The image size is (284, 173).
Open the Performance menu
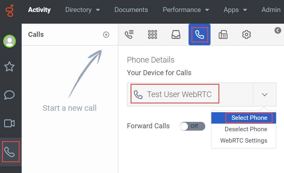click(x=186, y=10)
